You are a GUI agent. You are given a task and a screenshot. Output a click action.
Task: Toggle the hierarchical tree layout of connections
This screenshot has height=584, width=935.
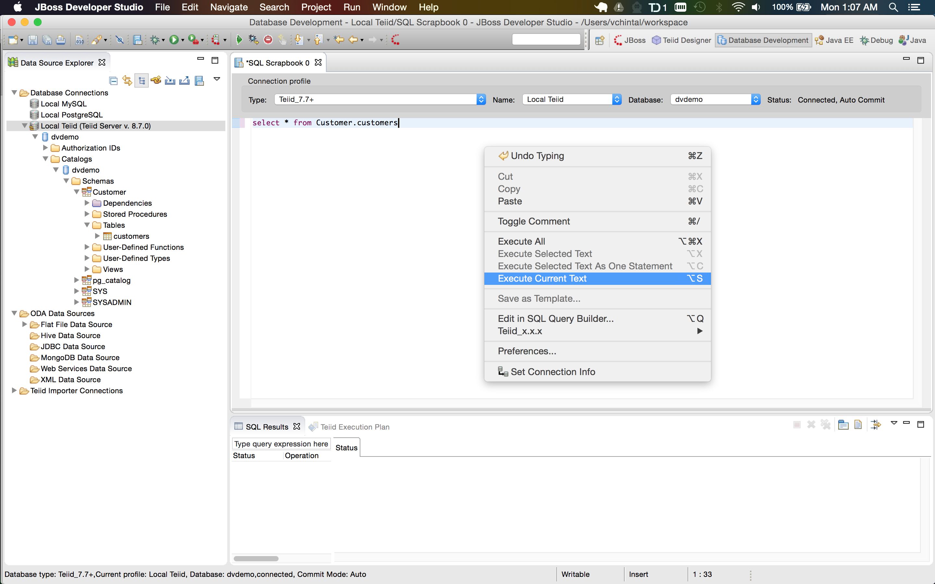coord(142,80)
